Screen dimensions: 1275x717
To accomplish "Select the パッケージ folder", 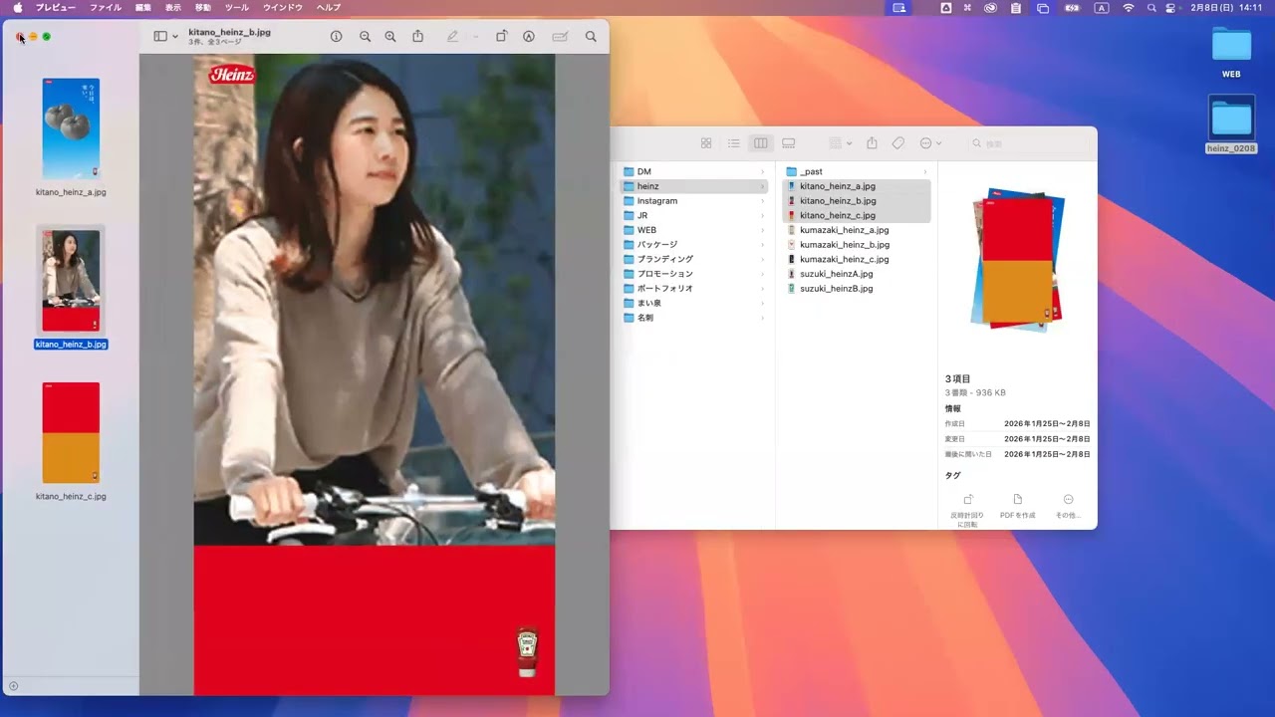I will (693, 244).
